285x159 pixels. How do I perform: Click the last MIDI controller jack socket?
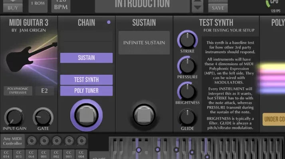tap(81, 140)
